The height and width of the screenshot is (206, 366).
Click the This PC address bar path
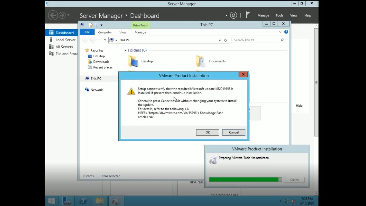(x=124, y=40)
